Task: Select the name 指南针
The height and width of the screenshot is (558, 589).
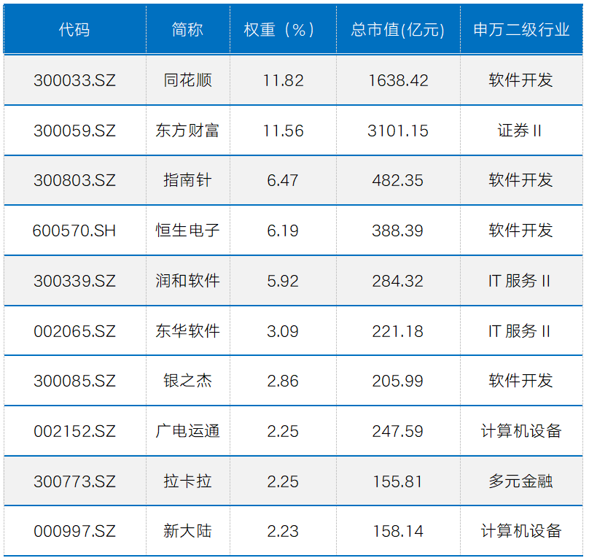Action: coord(187,180)
